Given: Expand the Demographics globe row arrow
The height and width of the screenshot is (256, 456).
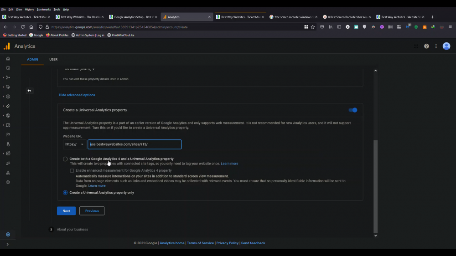Looking at the screenshot, I should coord(3,116).
